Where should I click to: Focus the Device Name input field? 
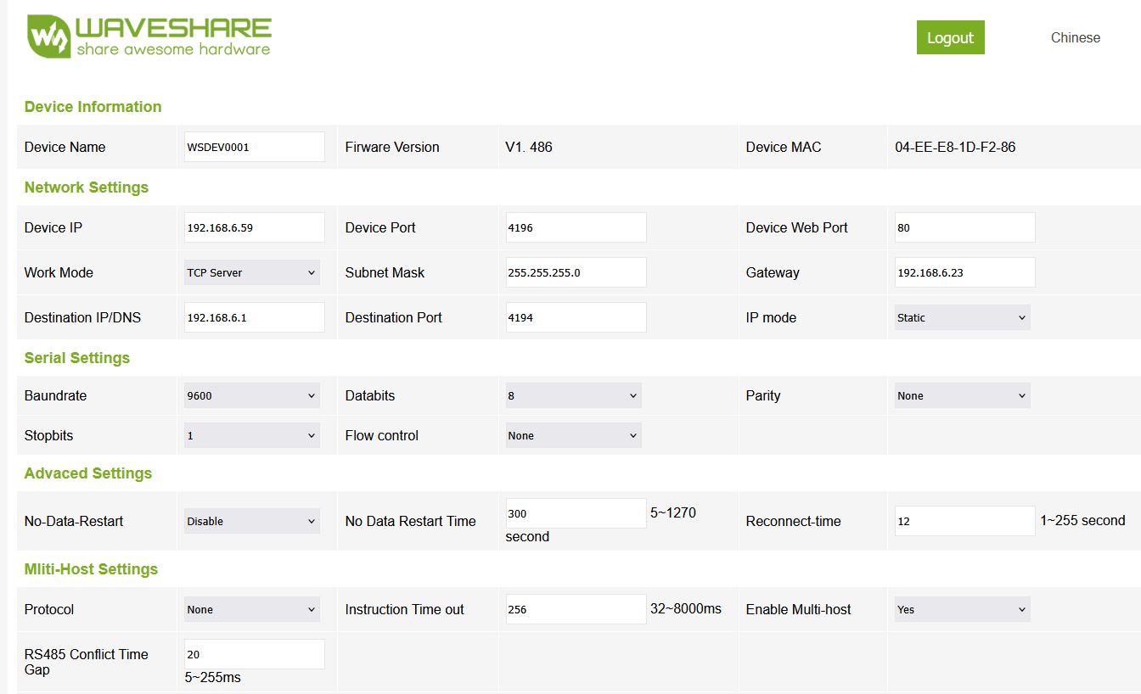pos(255,147)
